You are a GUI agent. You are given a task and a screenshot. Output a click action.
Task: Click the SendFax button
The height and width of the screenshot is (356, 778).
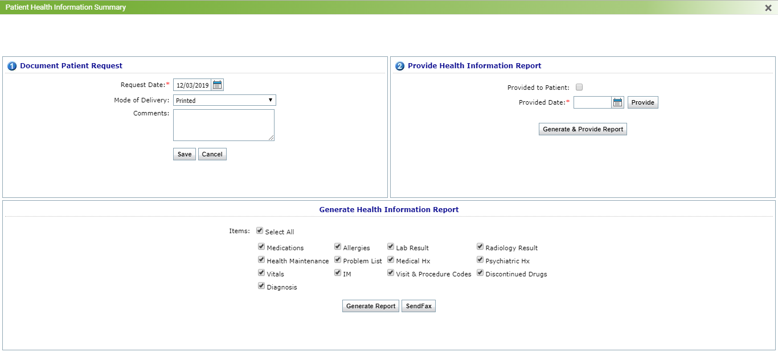click(419, 306)
